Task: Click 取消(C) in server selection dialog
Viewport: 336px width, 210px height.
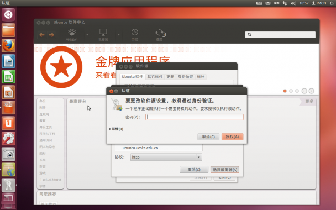Action: 194,170
